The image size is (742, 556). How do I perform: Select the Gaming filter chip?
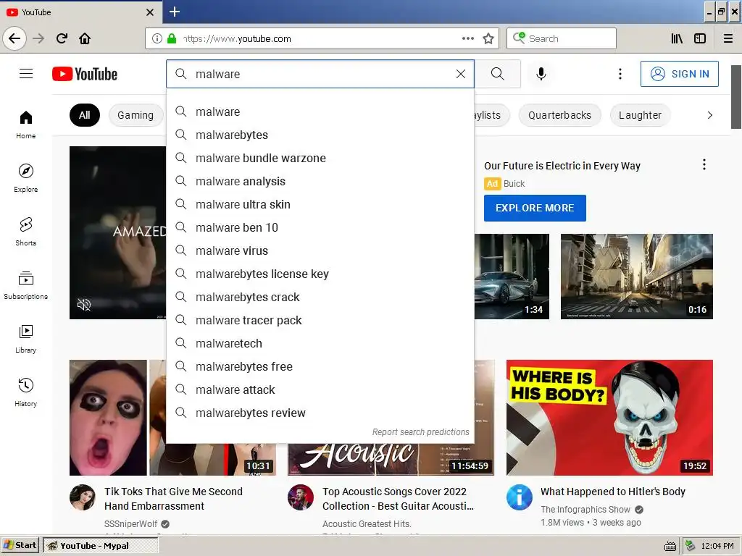pyautogui.click(x=136, y=115)
